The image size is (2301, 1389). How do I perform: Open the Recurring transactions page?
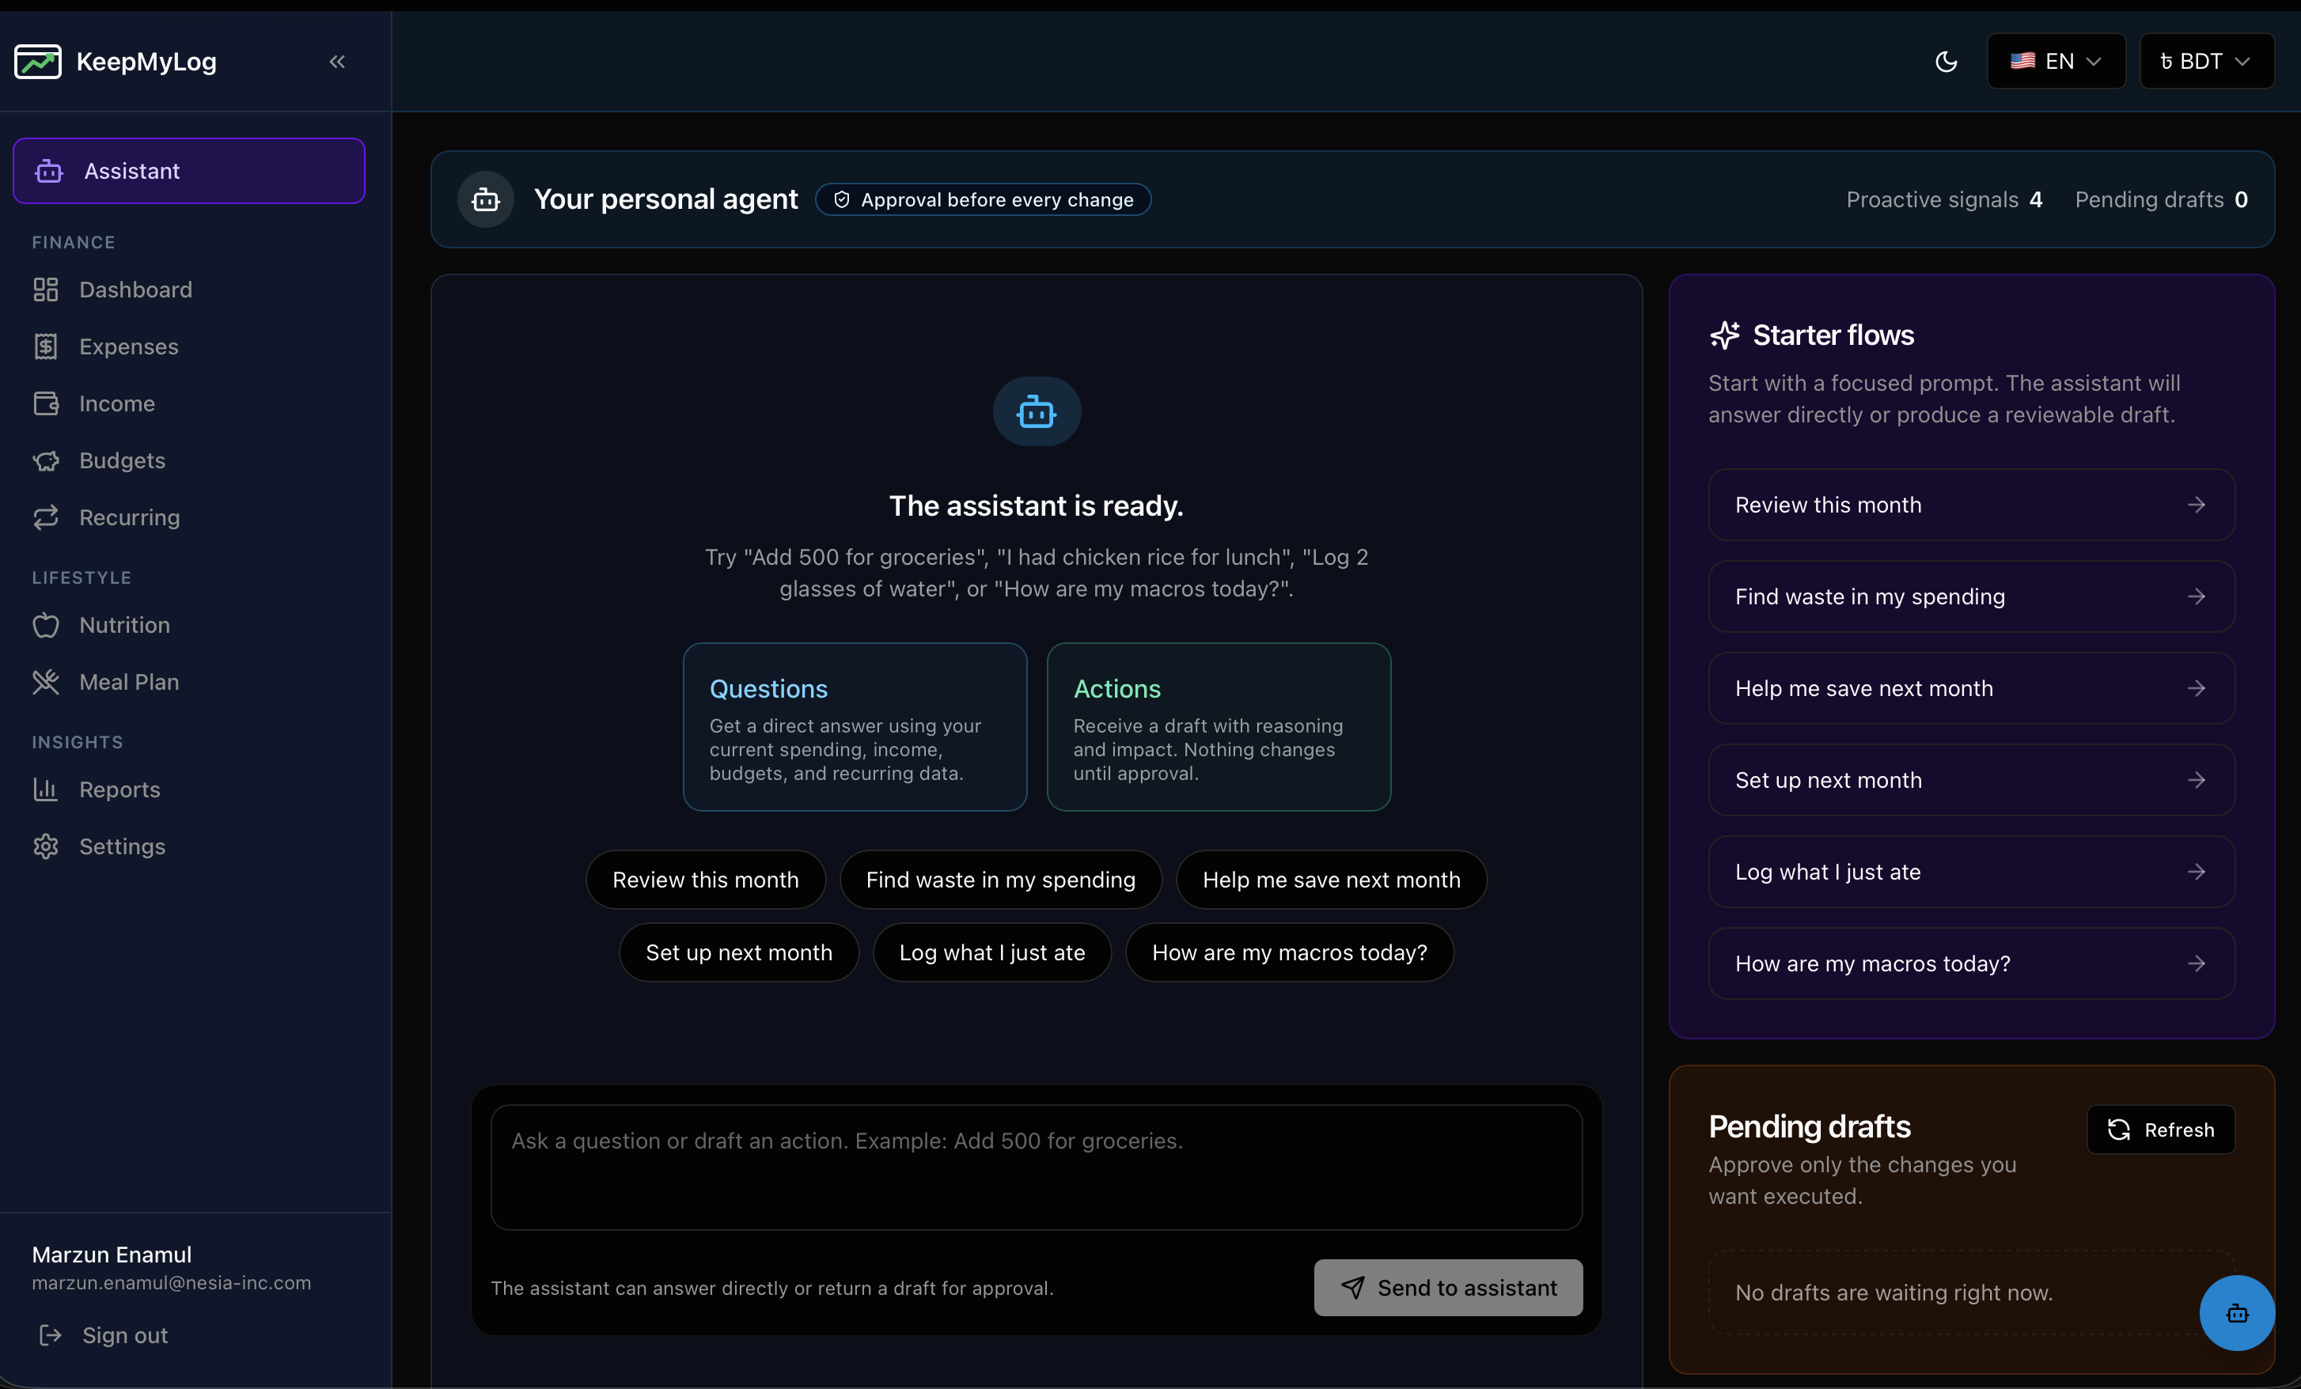(x=128, y=517)
